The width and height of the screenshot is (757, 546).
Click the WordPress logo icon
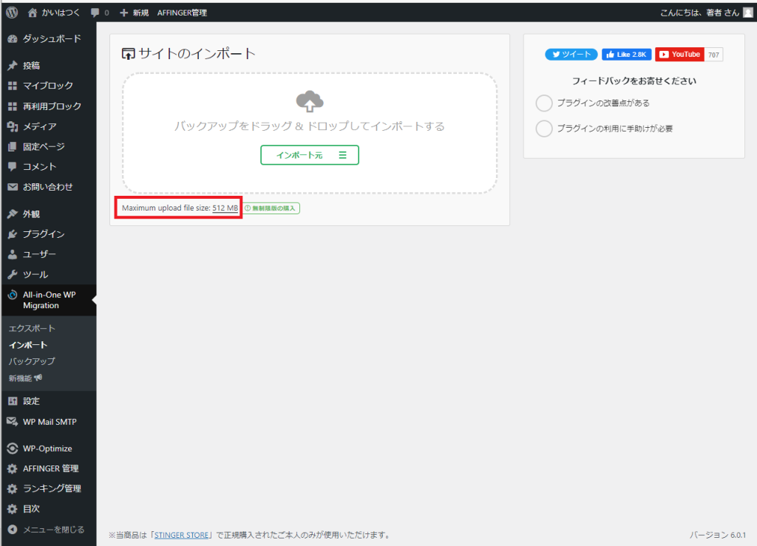click(x=12, y=13)
